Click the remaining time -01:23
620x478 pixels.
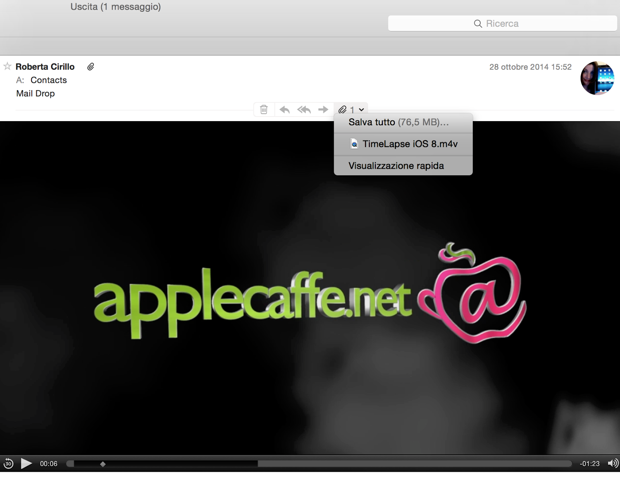[x=589, y=464]
